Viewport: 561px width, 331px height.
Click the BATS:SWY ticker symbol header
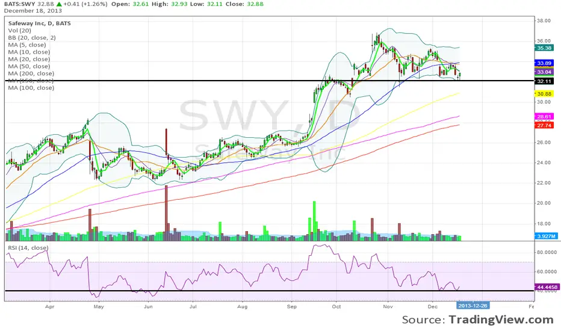point(20,4)
